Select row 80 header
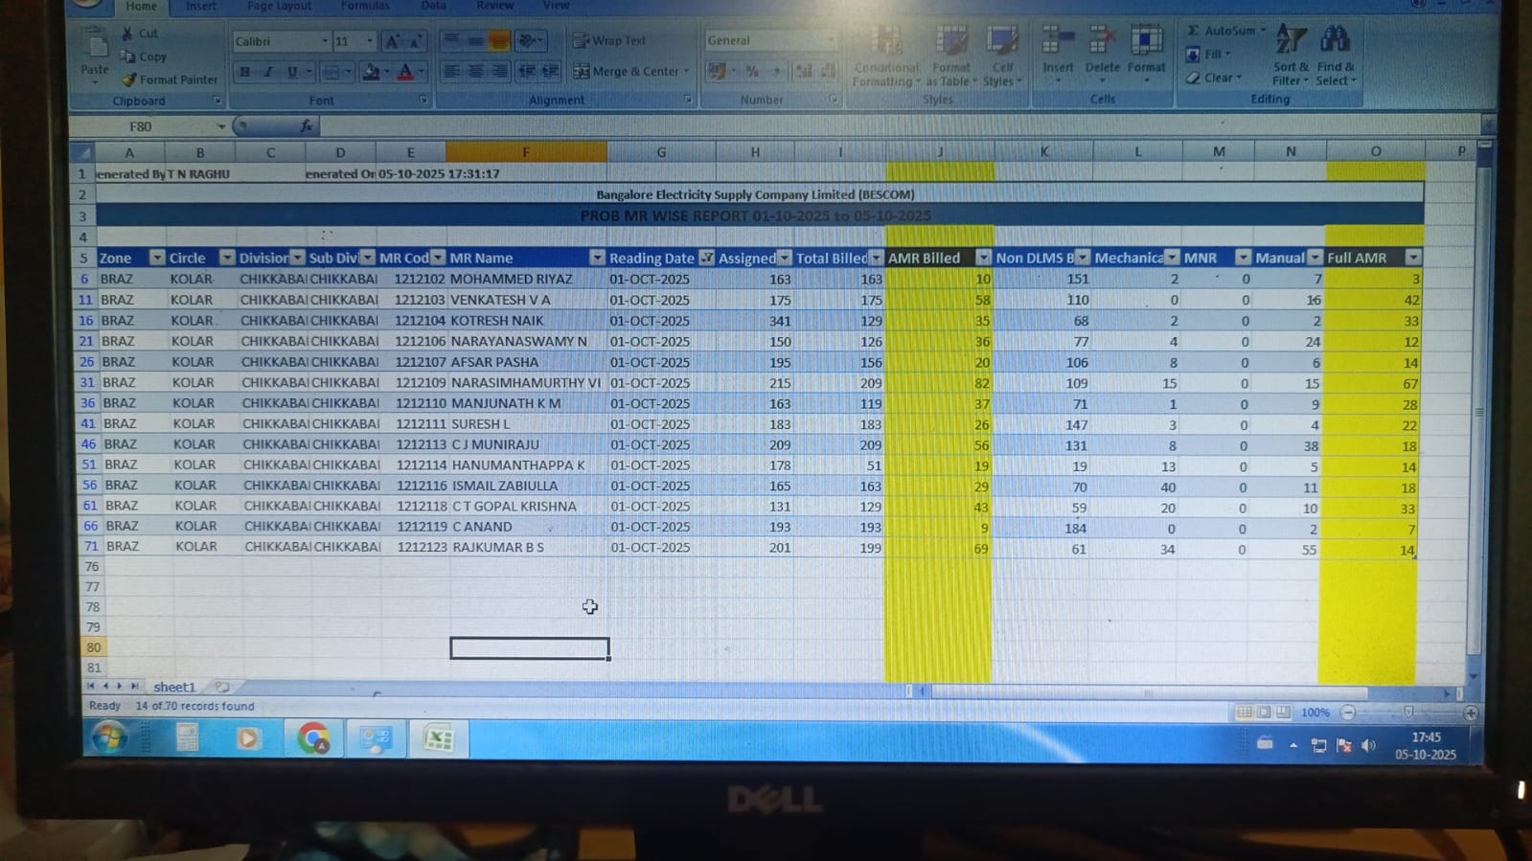The width and height of the screenshot is (1532, 861). pyautogui.click(x=93, y=647)
